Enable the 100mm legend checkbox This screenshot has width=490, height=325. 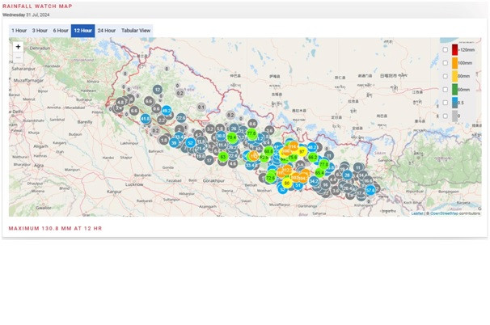click(446, 63)
